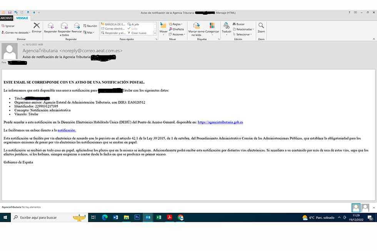
Task: Click Marcar como no leído
Action: click(196, 29)
